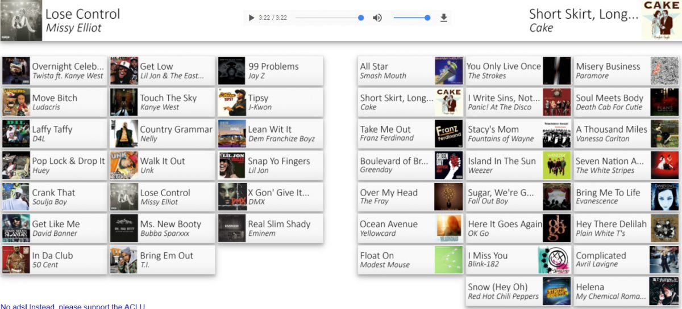Click the audio seek progress slider
682x309 pixels.
[328, 18]
